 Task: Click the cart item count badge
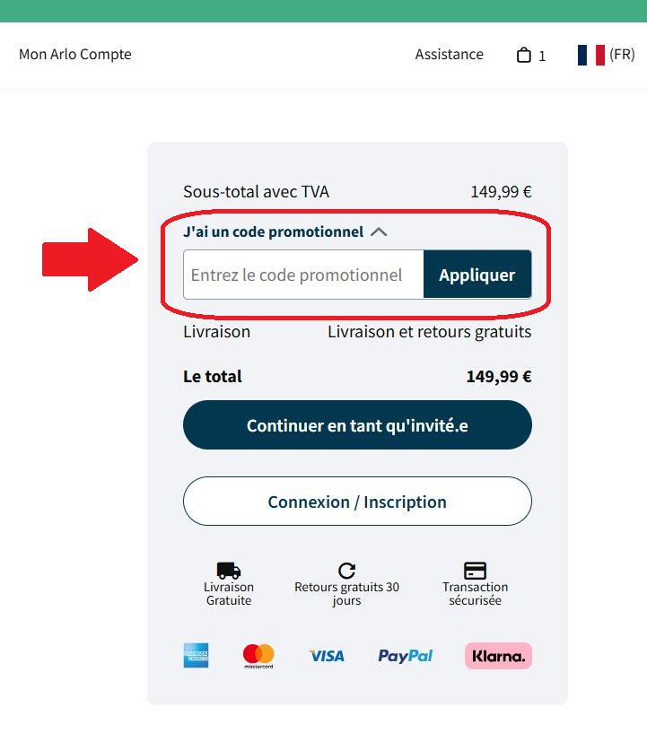[x=544, y=57]
